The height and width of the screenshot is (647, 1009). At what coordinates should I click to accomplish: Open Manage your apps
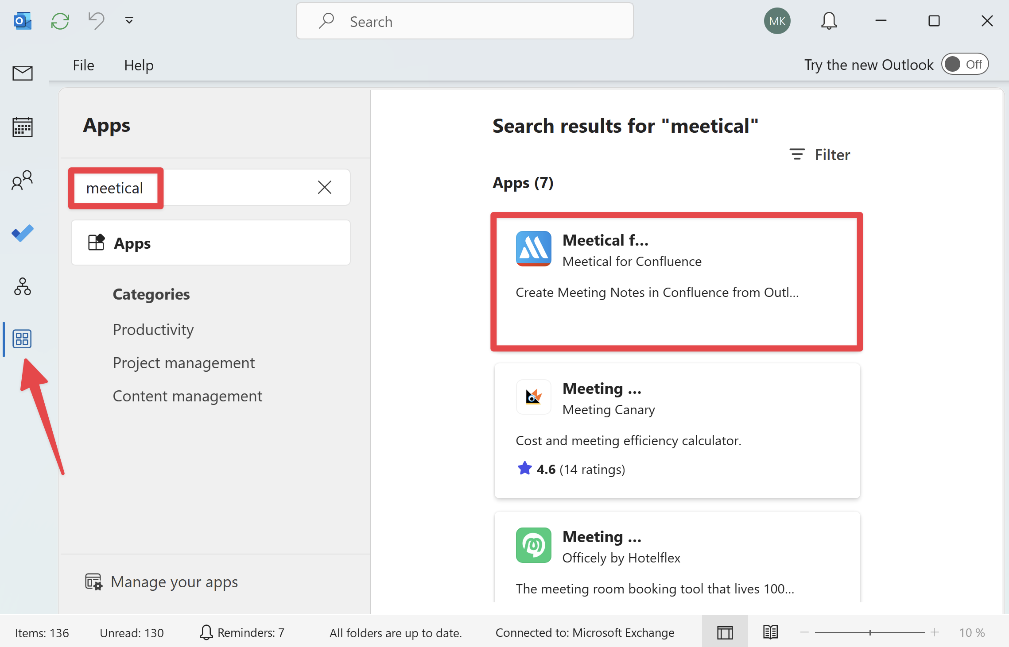click(162, 582)
